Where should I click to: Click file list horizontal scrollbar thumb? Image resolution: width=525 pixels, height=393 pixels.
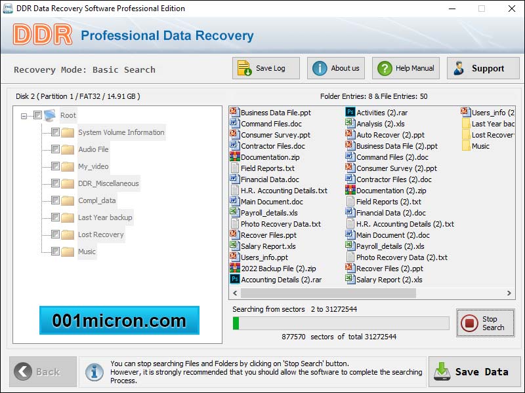[328, 293]
